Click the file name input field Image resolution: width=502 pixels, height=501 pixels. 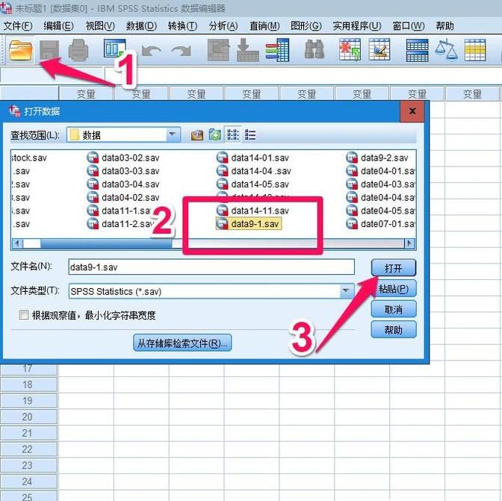coord(211,267)
